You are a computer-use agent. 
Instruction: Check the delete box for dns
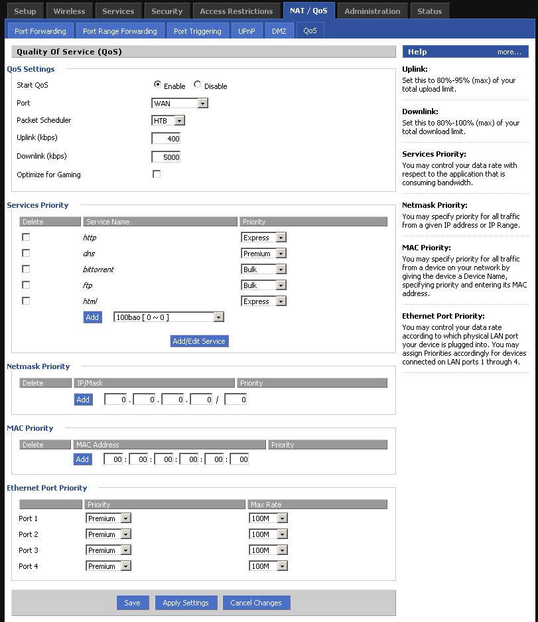tap(26, 253)
